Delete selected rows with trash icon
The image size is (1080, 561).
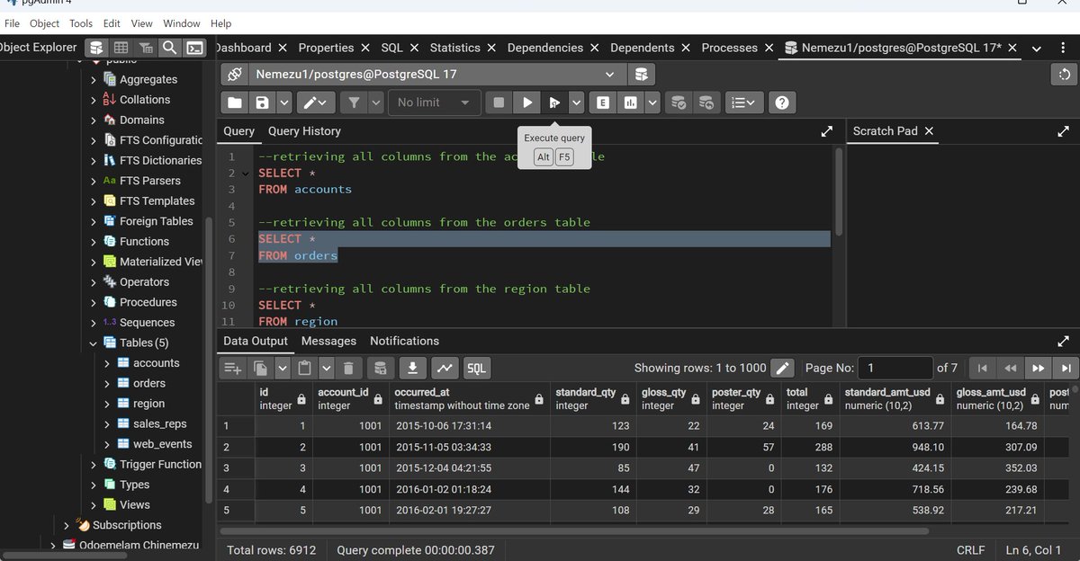[349, 368]
